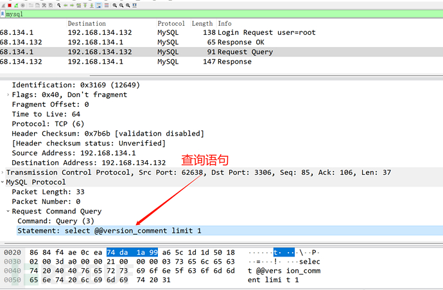The height and width of the screenshot is (290, 443).
Task: Collapse the Request Command Query node
Action: pos(8,211)
